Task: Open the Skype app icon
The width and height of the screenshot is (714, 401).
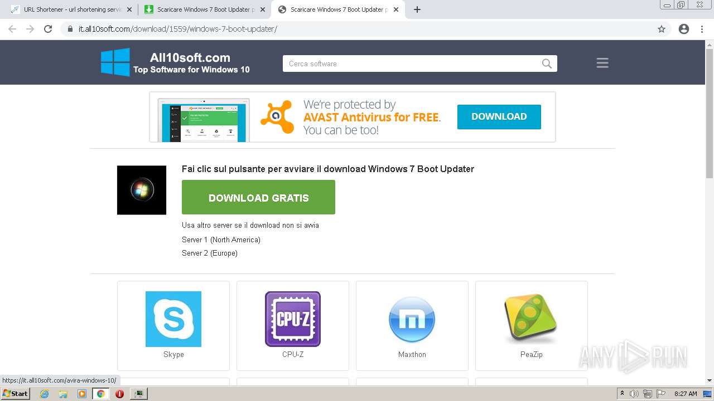Action: click(173, 319)
